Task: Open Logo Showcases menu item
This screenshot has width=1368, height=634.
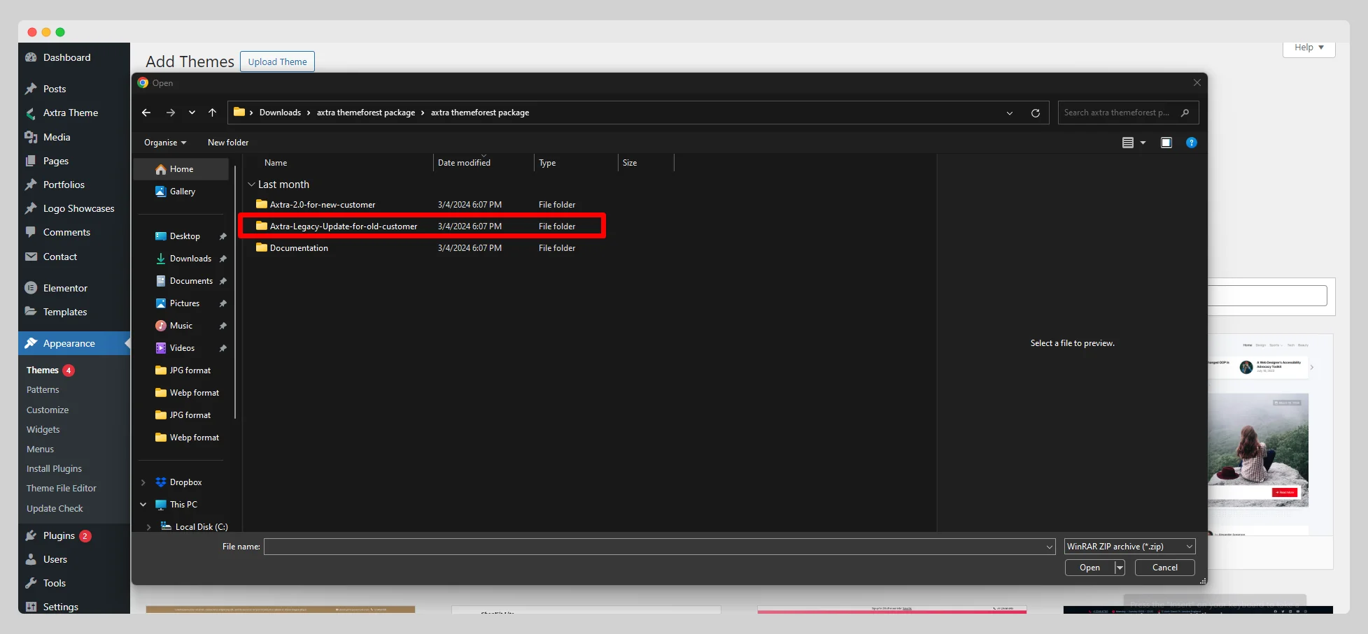Action: tap(78, 208)
